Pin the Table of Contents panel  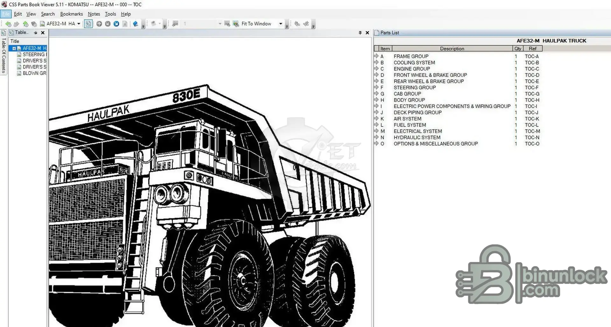click(36, 33)
